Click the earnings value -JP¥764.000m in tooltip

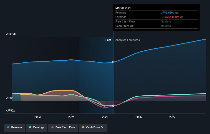tap(170, 17)
